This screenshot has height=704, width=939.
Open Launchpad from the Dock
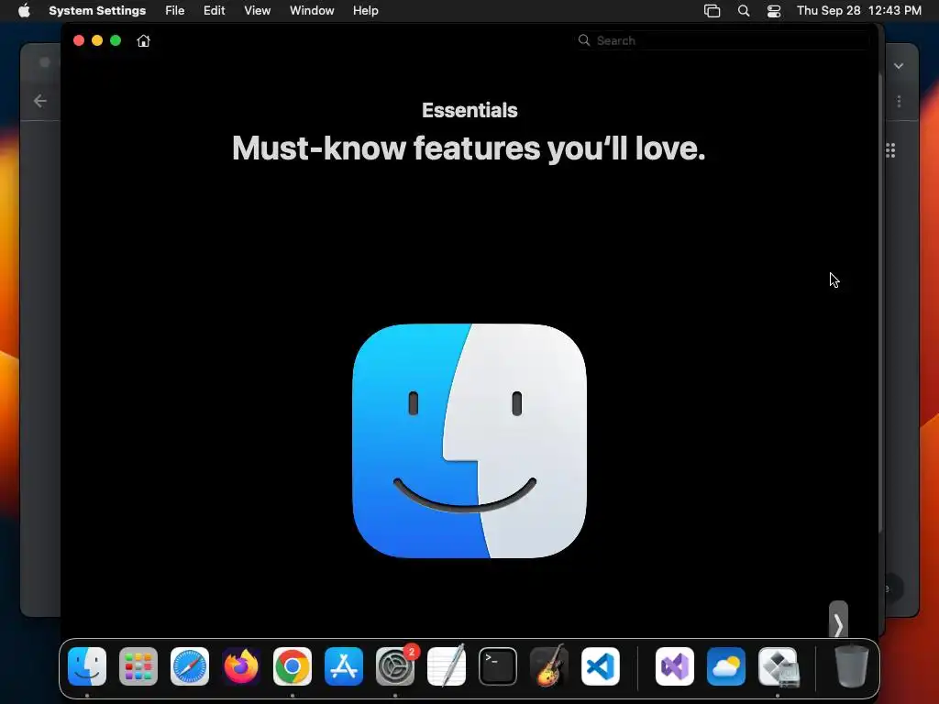[x=138, y=666]
